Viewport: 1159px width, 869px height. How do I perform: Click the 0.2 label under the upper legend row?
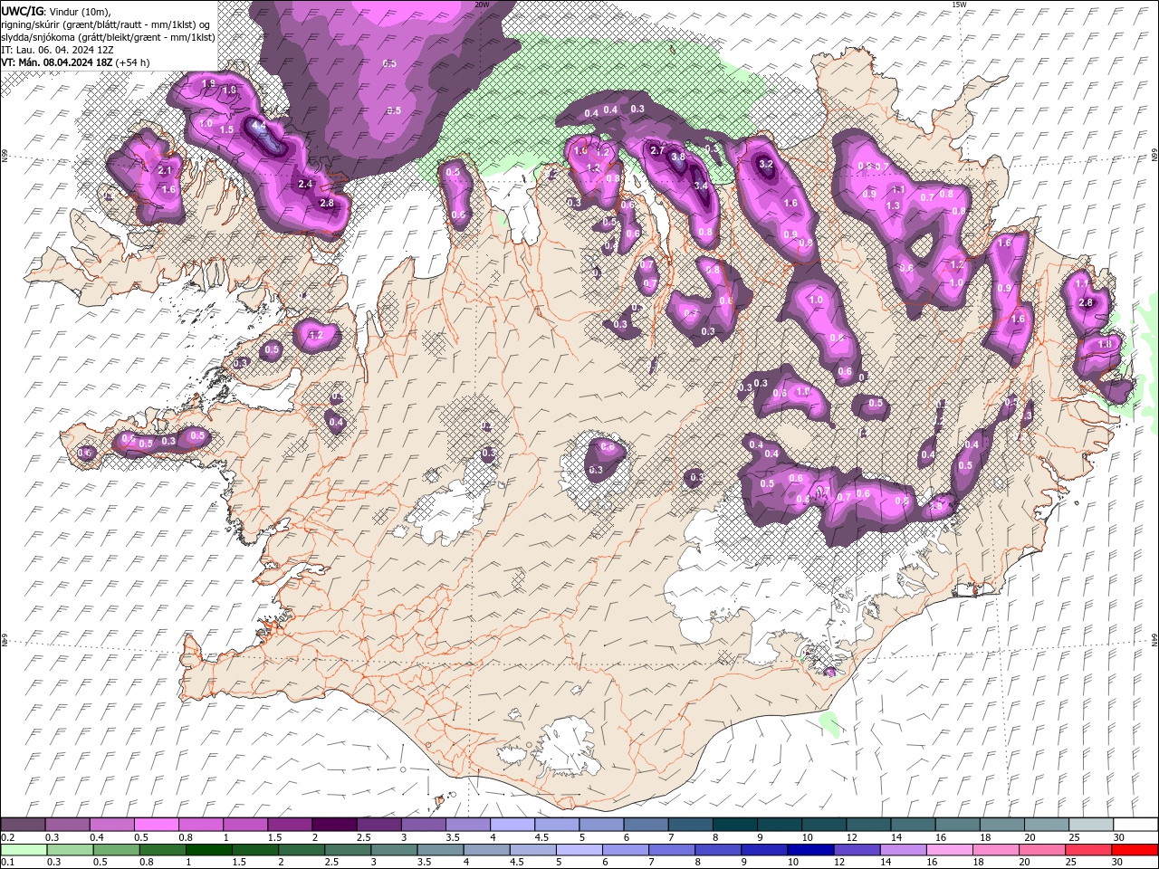pos(7,837)
